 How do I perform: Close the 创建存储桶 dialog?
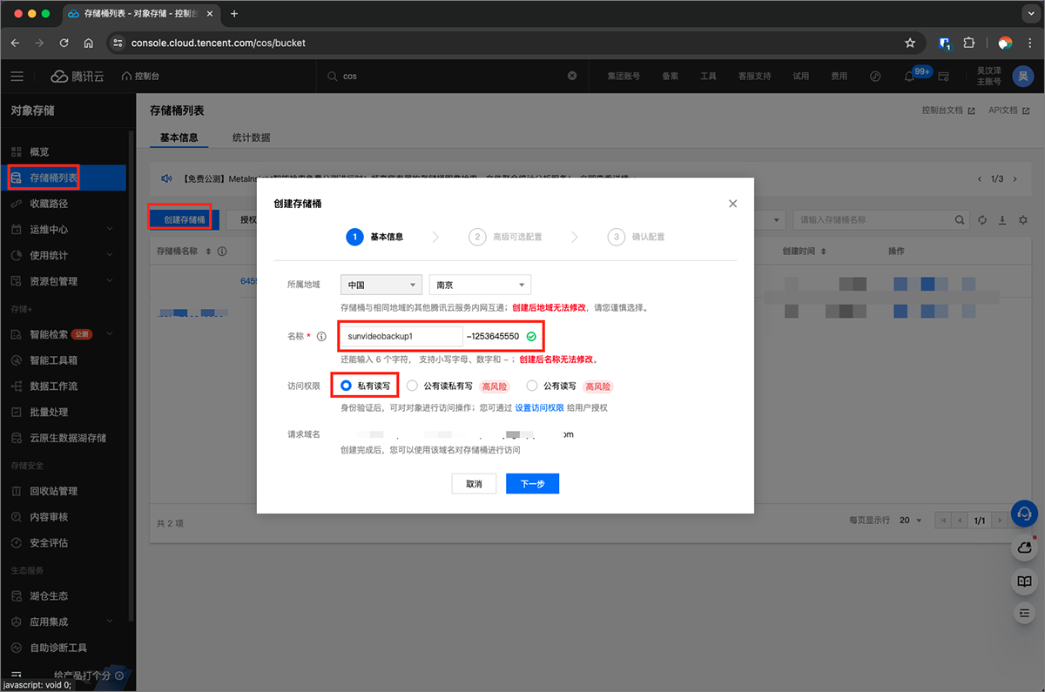tap(732, 204)
